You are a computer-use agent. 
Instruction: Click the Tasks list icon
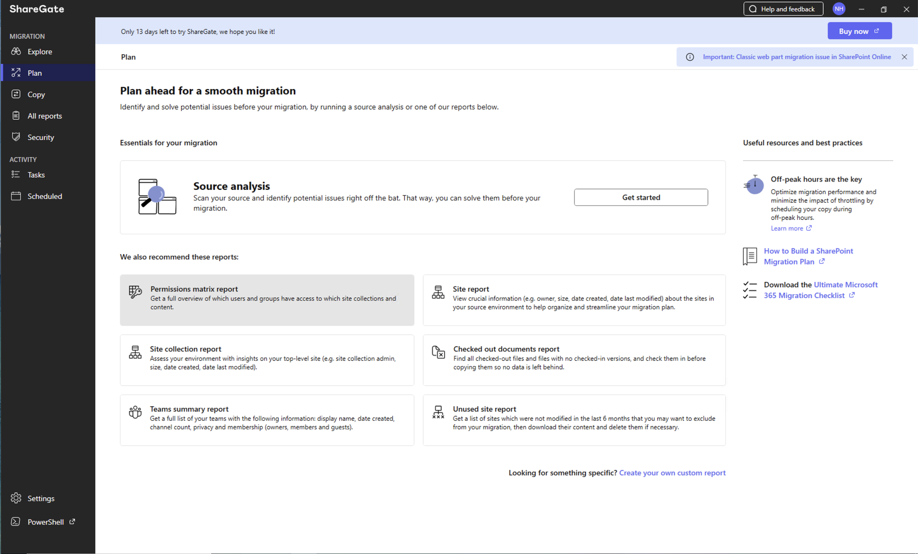pos(16,174)
